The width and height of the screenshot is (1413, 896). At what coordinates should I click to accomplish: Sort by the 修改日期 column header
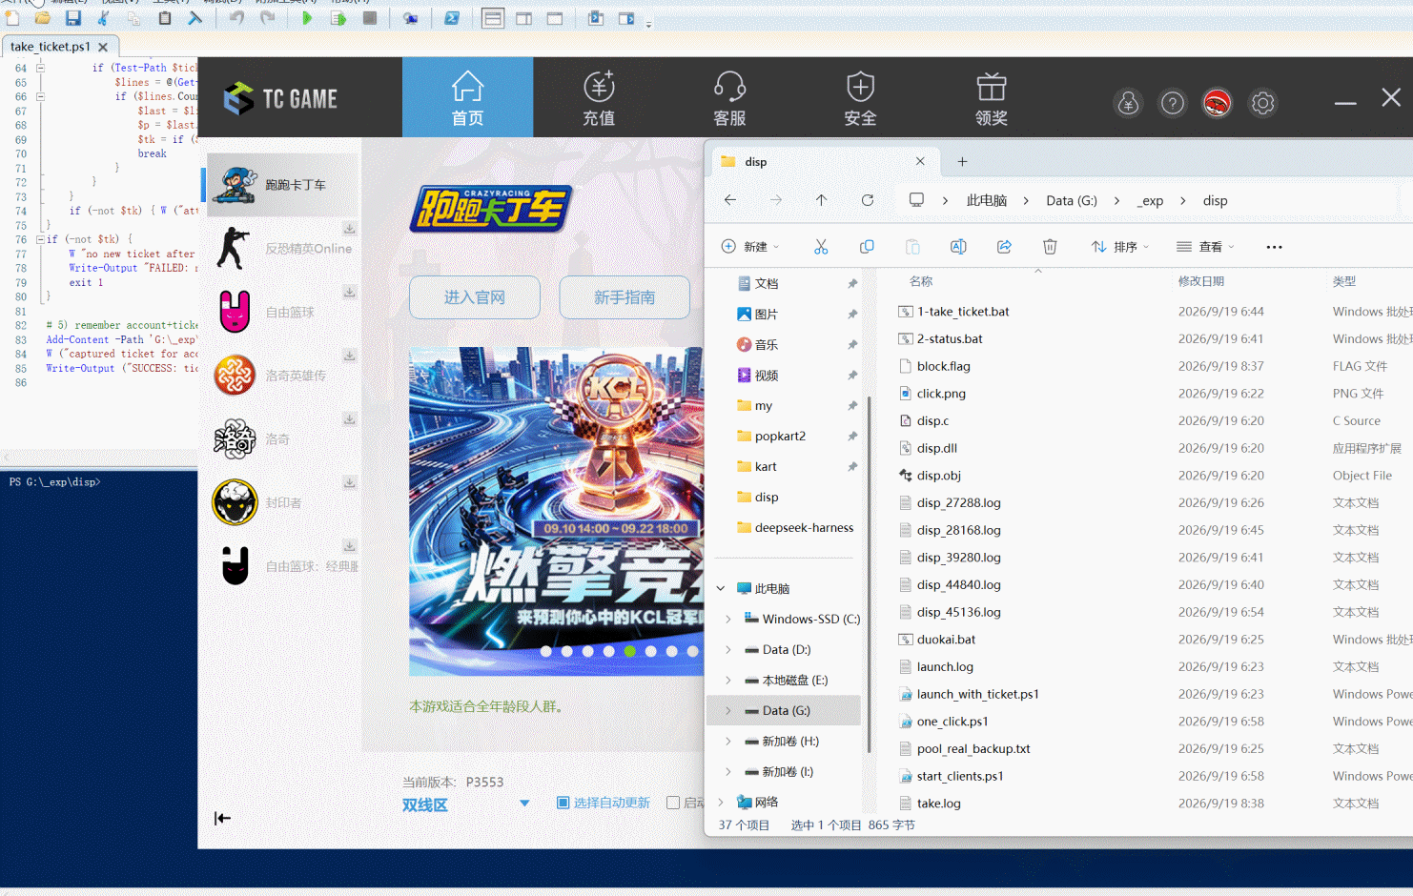pos(1200,281)
